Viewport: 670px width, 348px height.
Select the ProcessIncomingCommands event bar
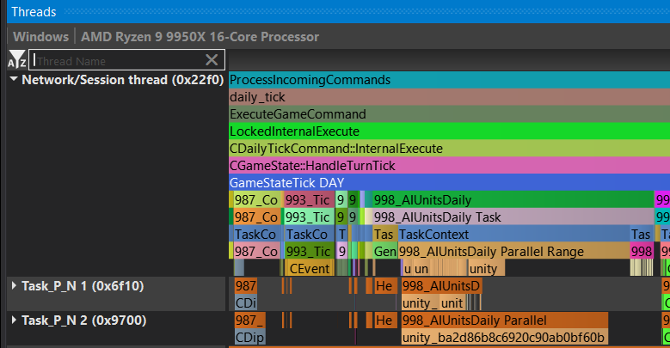coord(450,80)
